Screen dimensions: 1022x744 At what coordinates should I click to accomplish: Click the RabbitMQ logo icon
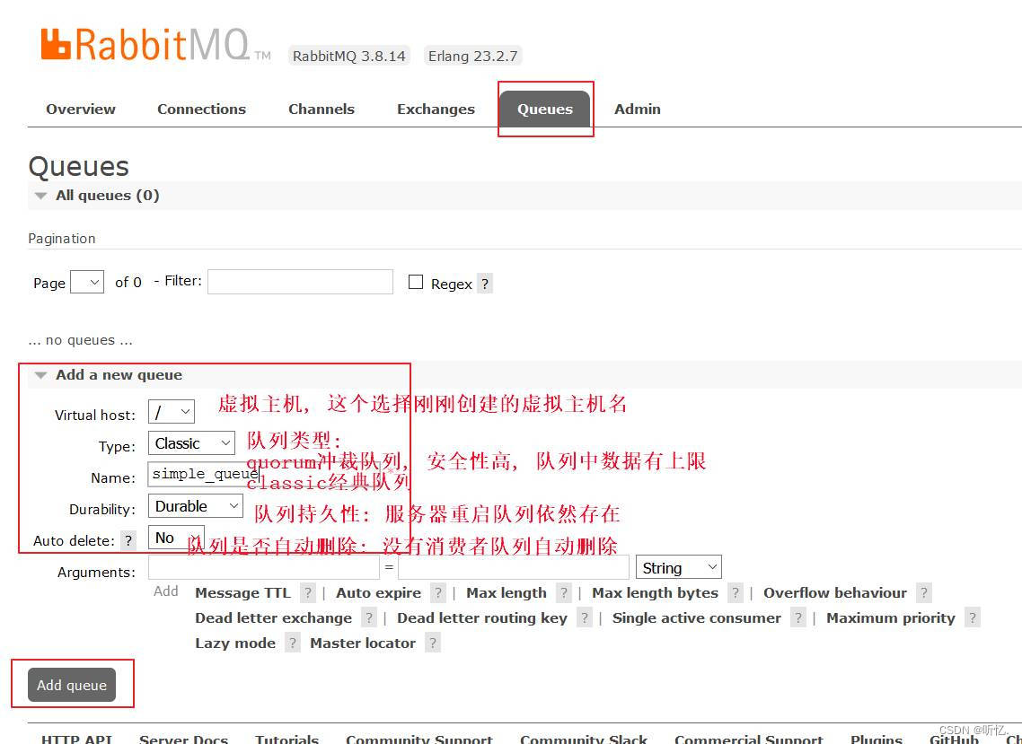point(56,44)
